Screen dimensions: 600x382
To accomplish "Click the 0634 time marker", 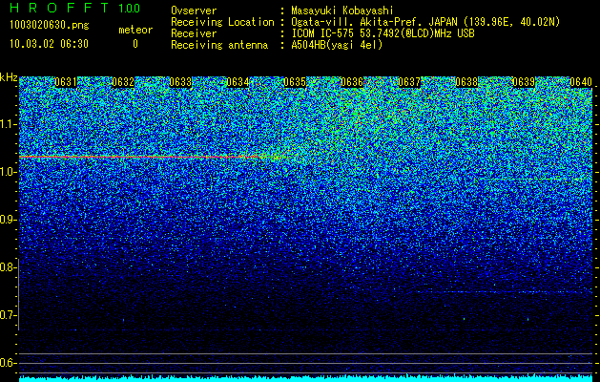I will tap(238, 82).
